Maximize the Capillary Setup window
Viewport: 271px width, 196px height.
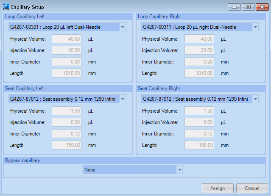pos(248,7)
